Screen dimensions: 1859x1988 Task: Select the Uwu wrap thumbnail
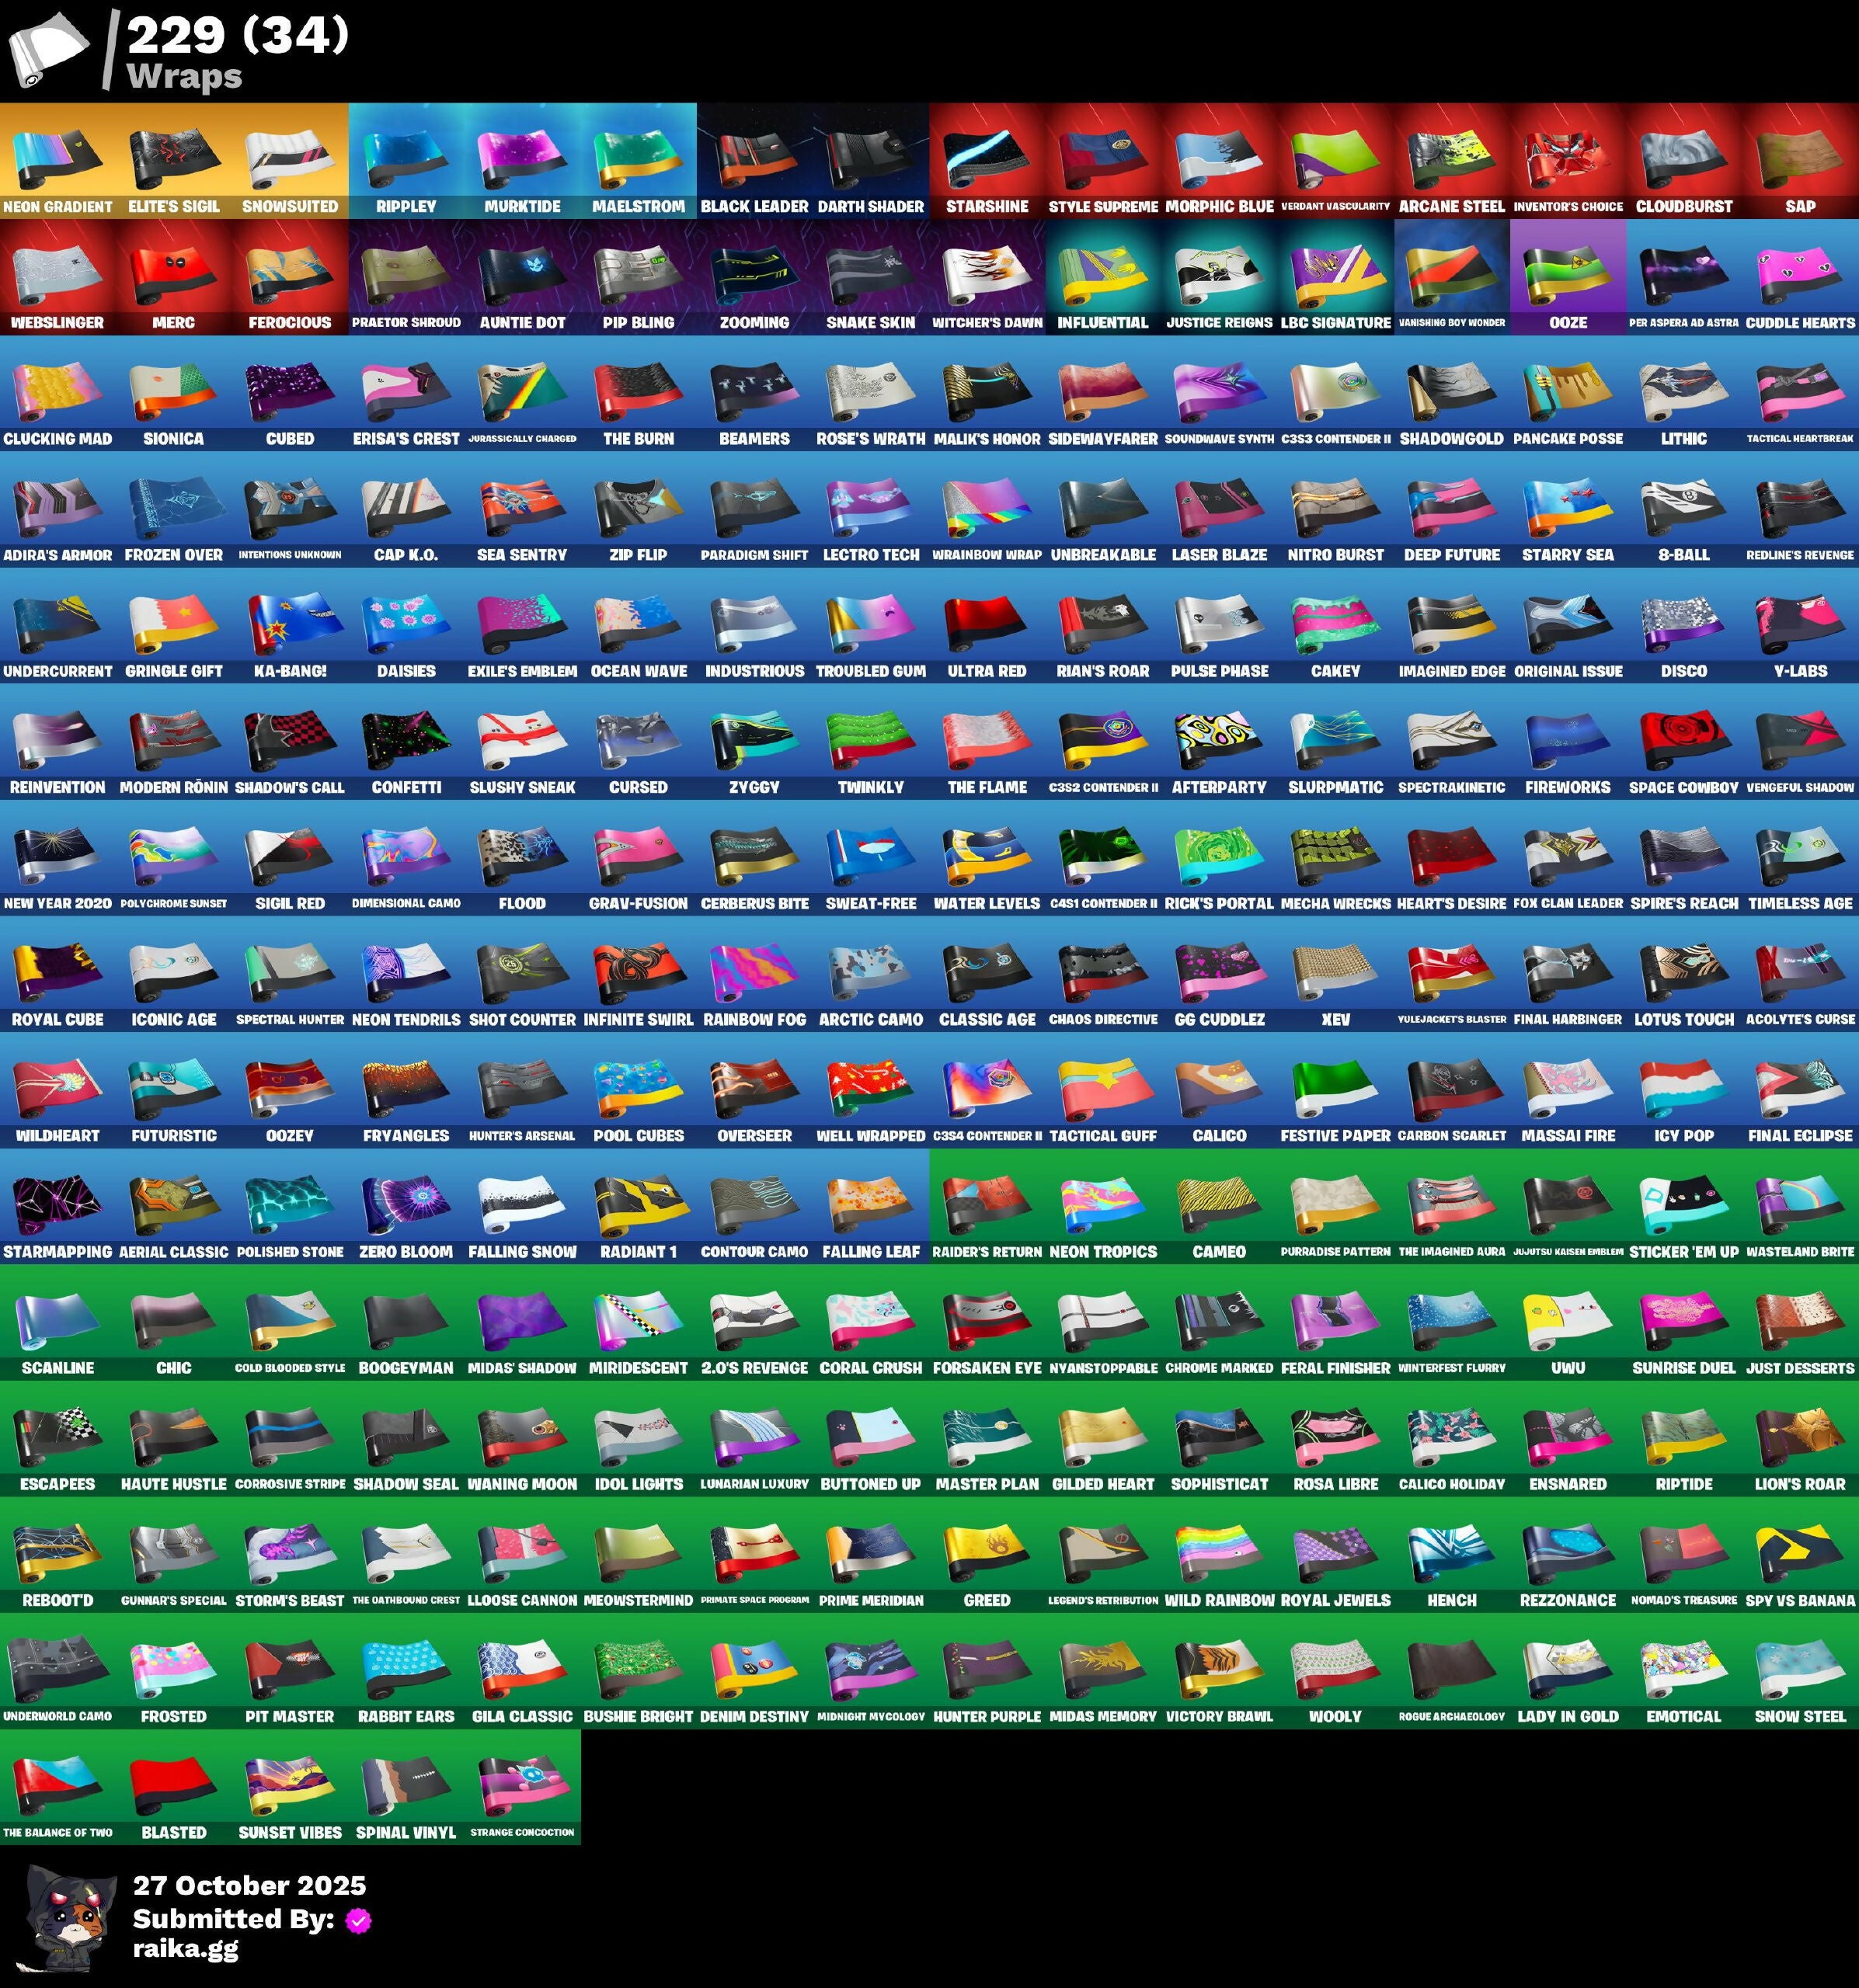click(x=1568, y=1320)
